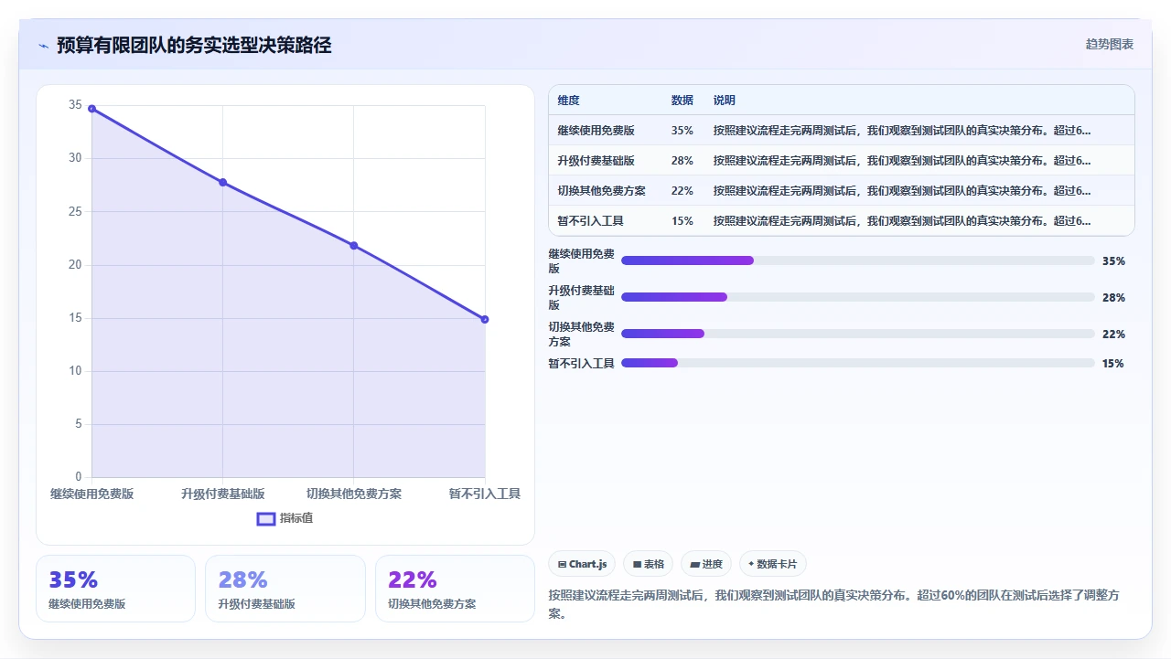
Task: Click the 切换其他免费方案 progress bar
Action: (858, 334)
